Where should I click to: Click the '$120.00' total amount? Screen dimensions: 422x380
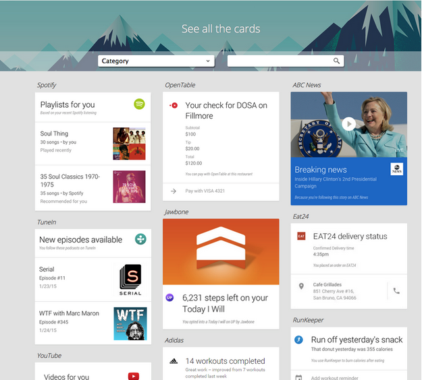[x=194, y=163]
